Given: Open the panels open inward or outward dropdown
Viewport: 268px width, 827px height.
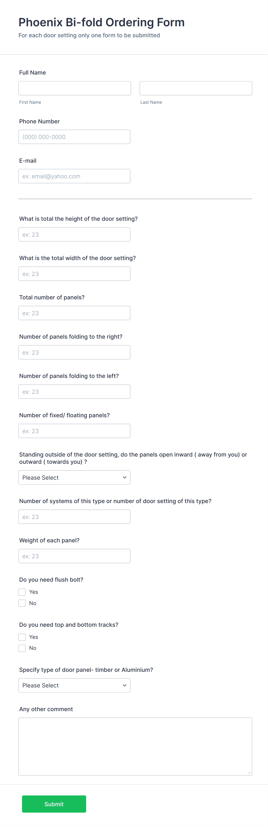Looking at the screenshot, I should 74,477.
